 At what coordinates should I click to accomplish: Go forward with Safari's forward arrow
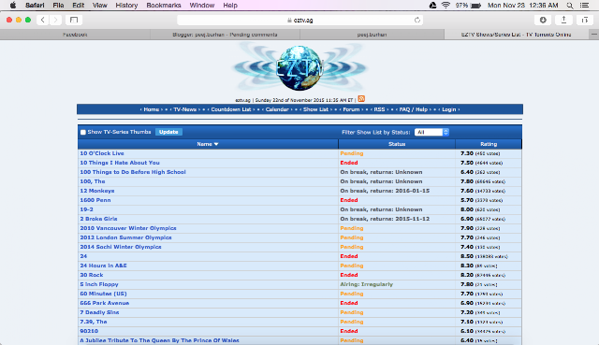coord(55,20)
